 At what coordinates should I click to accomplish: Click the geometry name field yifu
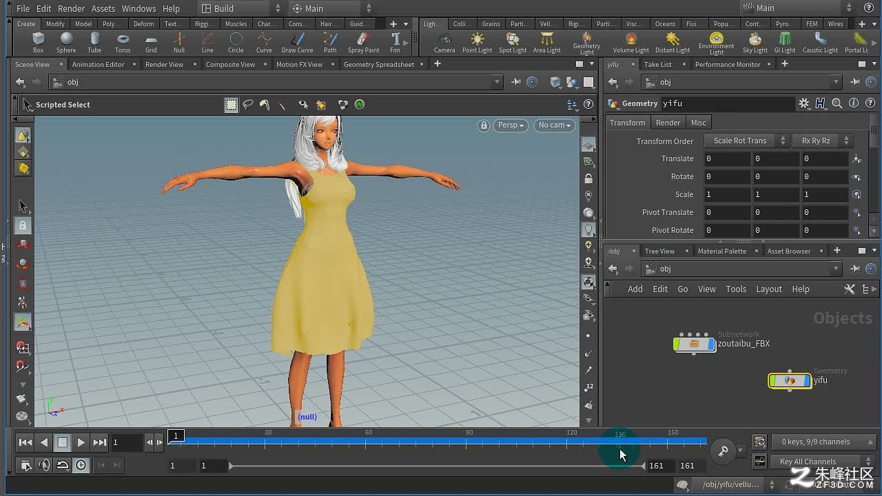coord(728,103)
